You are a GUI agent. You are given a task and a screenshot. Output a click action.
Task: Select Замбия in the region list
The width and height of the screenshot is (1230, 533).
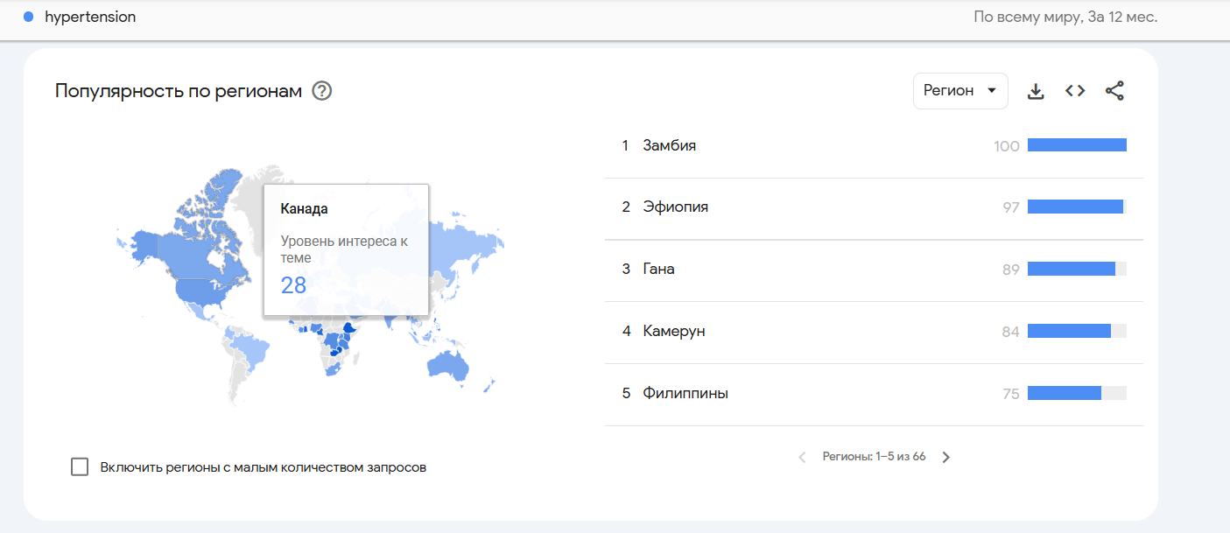click(669, 145)
